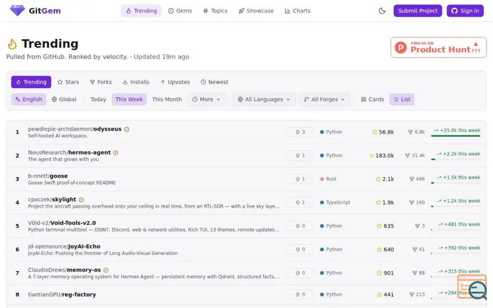Click odysseus weekly velocity progress bar

(x=455, y=136)
